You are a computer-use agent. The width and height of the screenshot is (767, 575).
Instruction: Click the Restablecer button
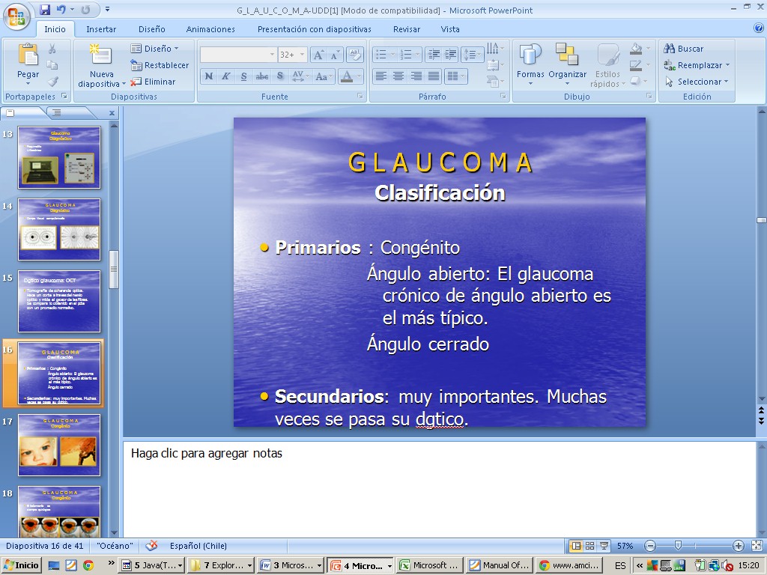pos(160,65)
